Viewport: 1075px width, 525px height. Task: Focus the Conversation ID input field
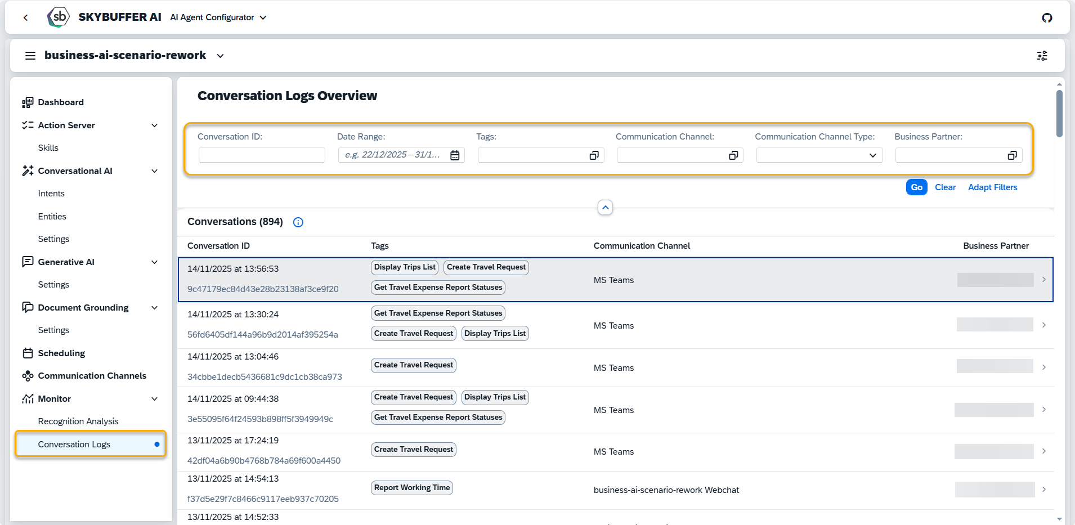(262, 155)
